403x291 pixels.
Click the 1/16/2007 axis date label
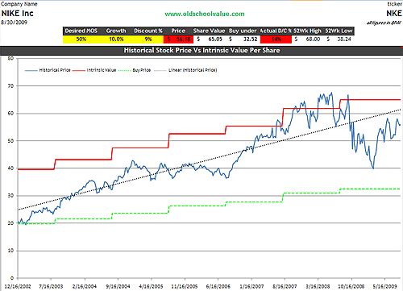[x=251, y=286]
